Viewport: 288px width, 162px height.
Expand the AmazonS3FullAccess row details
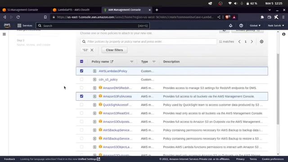pyautogui.click(x=94, y=96)
